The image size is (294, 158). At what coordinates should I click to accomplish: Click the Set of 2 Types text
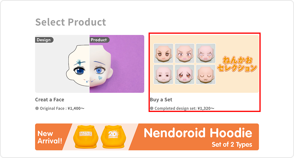(x=232, y=145)
